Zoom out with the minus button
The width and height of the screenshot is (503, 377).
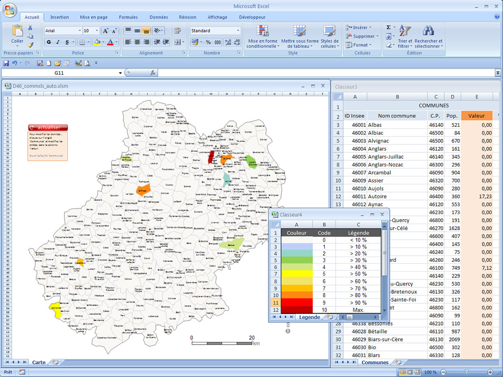pos(443,372)
